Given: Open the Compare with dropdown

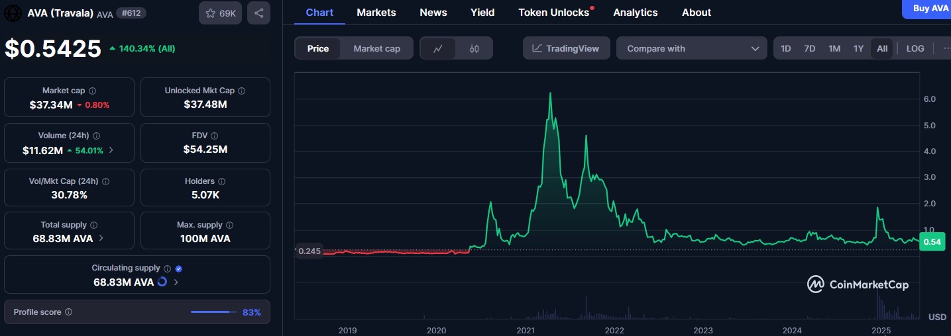Looking at the screenshot, I should coord(691,48).
